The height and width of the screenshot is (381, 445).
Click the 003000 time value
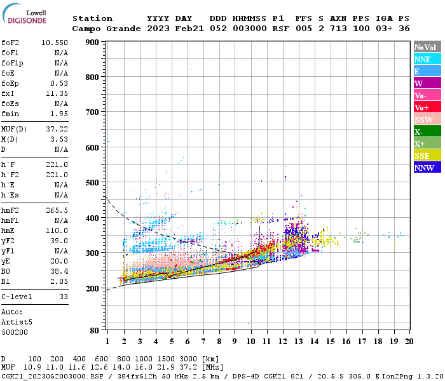pos(250,29)
